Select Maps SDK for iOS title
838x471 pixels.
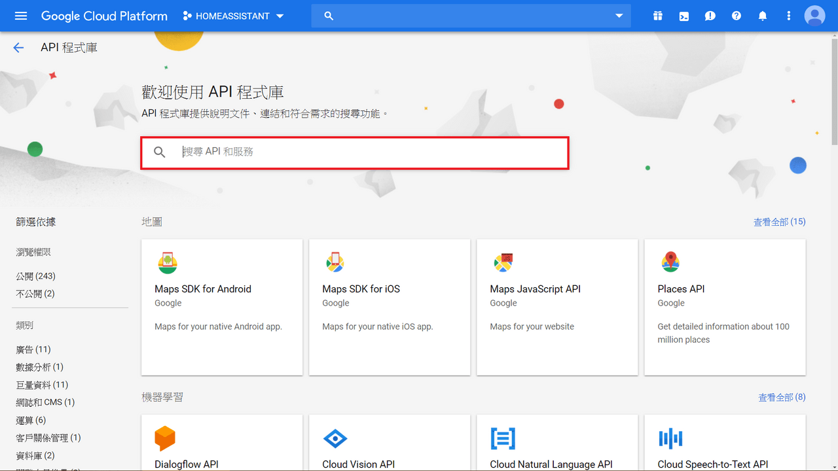point(361,289)
